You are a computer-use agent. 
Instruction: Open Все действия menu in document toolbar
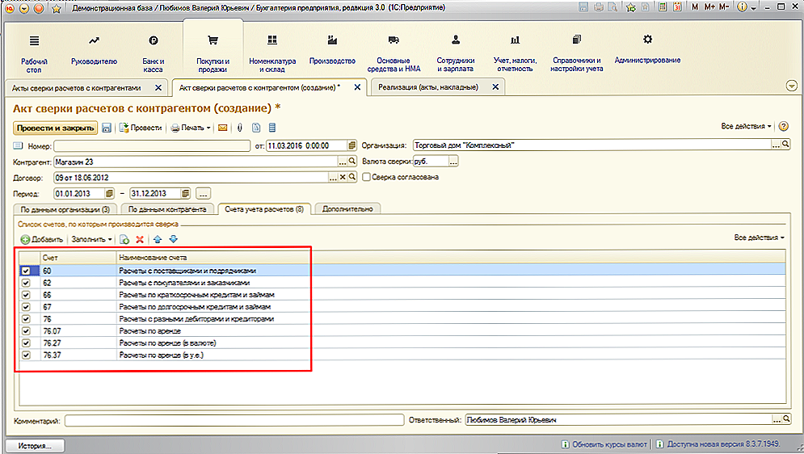746,126
